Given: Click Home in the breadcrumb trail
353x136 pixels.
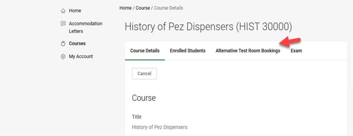Looking at the screenshot, I should coord(126,8).
